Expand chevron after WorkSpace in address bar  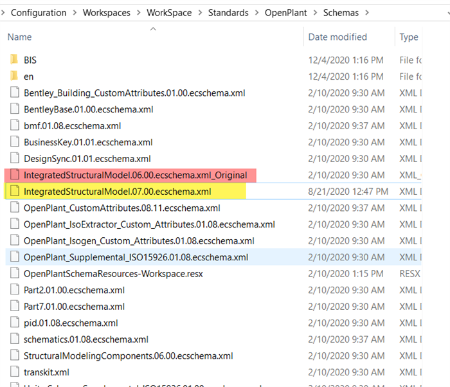coord(200,13)
